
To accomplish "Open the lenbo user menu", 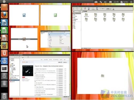I will point(124,2).
